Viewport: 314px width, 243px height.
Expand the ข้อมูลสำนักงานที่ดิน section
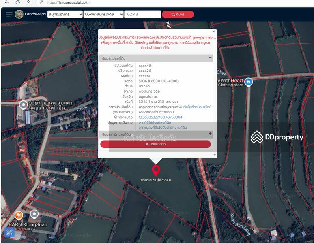coord(210,134)
